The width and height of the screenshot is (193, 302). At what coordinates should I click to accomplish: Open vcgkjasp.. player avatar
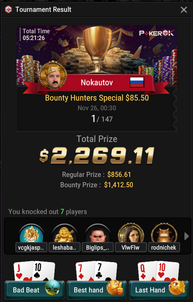(x=31, y=234)
